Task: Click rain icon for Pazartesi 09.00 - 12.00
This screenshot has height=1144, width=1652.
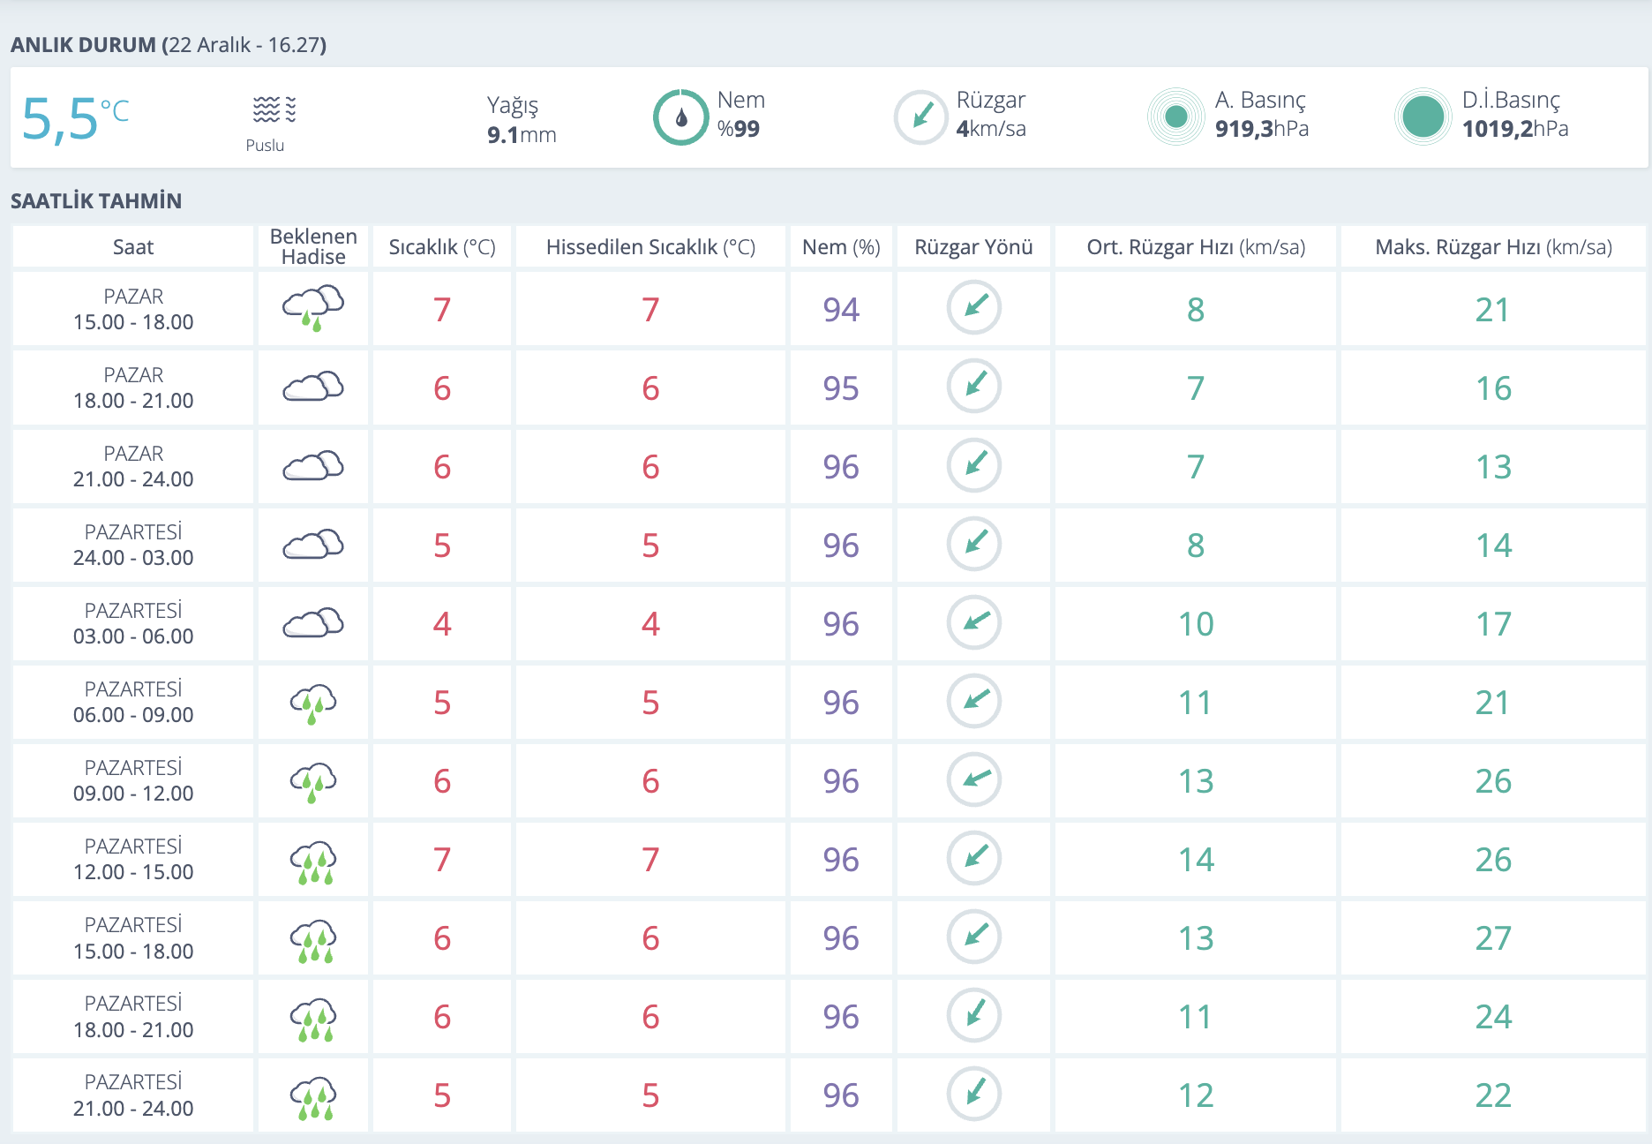Action: [x=313, y=783]
